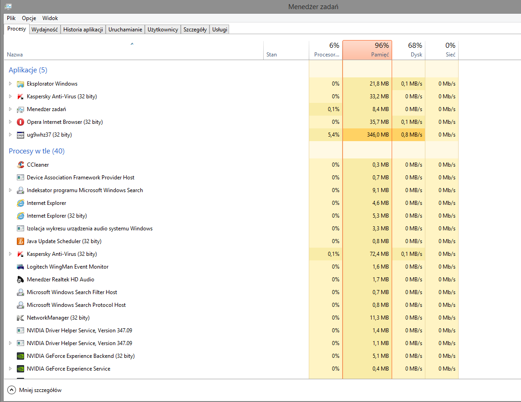Select the CCleaner process name
This screenshot has width=521, height=402.
pyautogui.click(x=38, y=165)
